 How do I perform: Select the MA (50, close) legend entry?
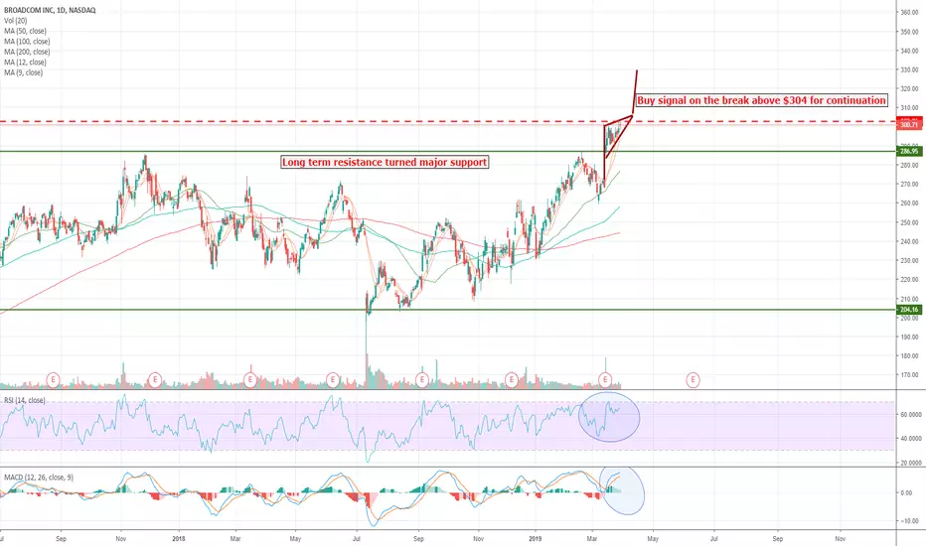pyautogui.click(x=25, y=31)
